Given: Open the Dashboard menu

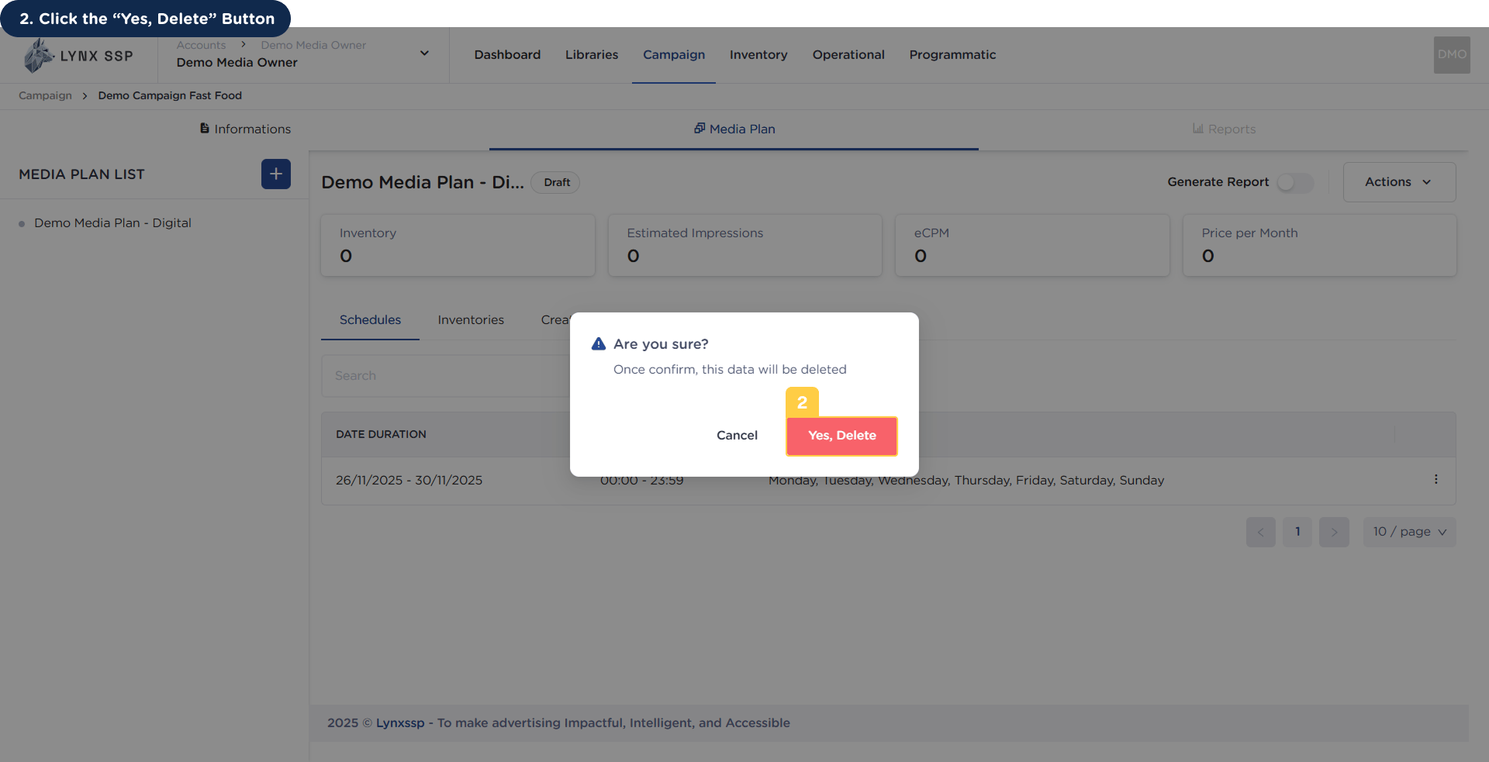Looking at the screenshot, I should point(507,55).
